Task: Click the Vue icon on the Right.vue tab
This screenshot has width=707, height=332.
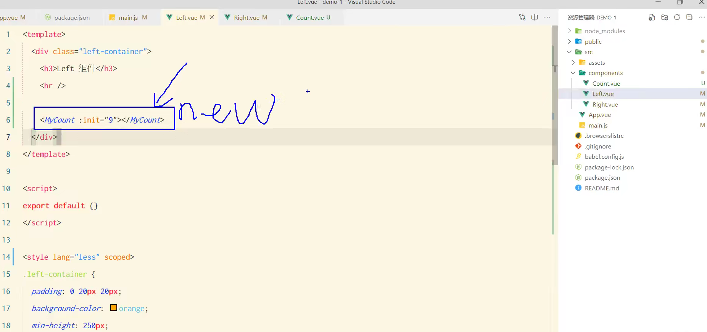Action: (x=227, y=17)
